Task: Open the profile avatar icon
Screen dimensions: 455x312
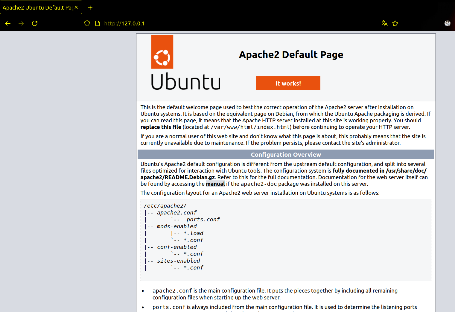Action: 448,23
